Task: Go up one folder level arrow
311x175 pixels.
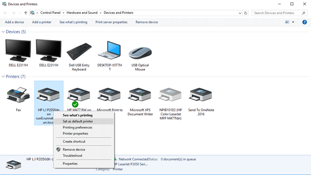Action: [x=26, y=13]
